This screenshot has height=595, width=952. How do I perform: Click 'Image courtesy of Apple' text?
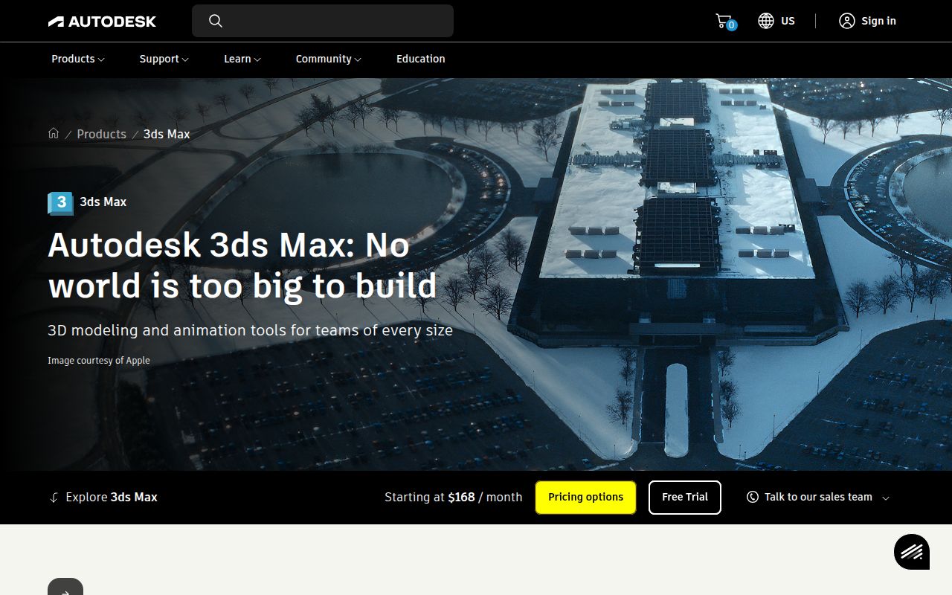(x=99, y=361)
